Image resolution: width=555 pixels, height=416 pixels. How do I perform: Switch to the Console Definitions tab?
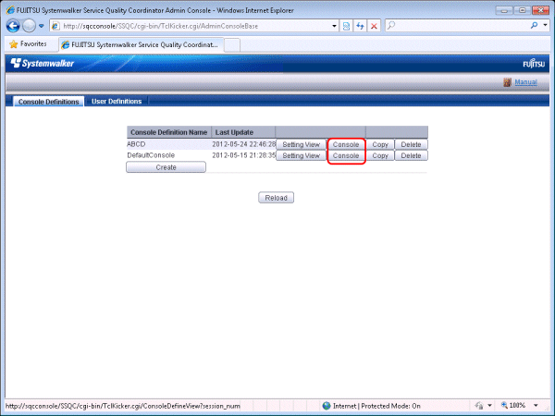[x=48, y=102]
